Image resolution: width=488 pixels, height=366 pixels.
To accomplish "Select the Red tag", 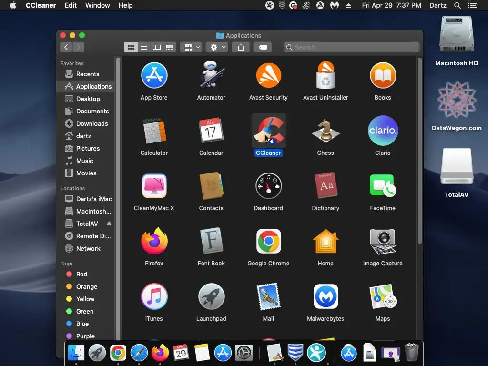I will (x=86, y=274).
